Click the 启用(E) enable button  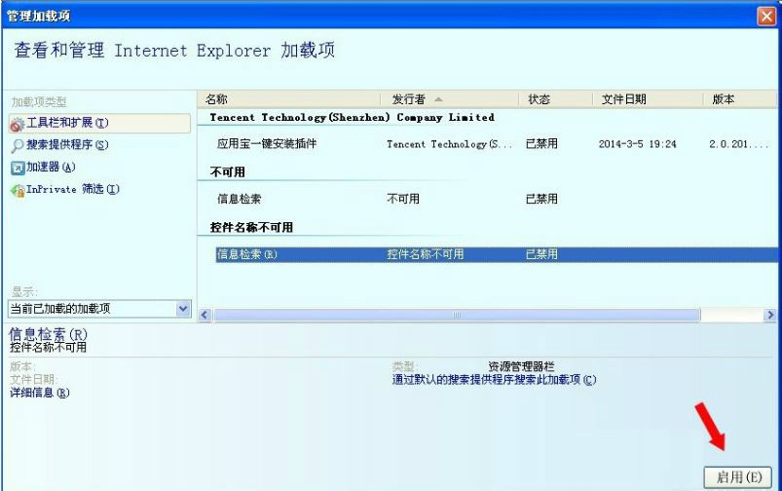pos(738,477)
